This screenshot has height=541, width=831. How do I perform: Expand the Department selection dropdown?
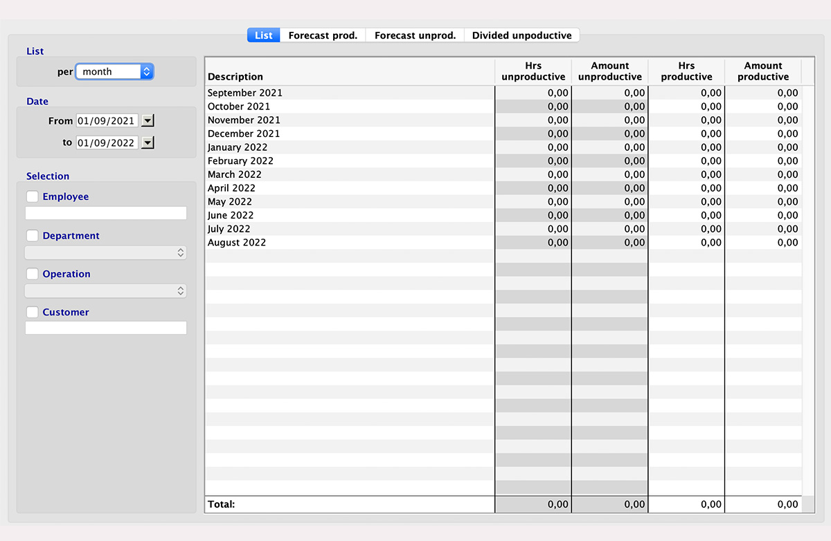106,253
